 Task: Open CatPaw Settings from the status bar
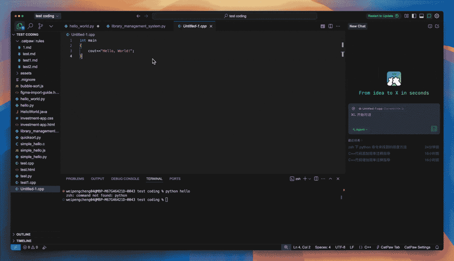pos(417,247)
